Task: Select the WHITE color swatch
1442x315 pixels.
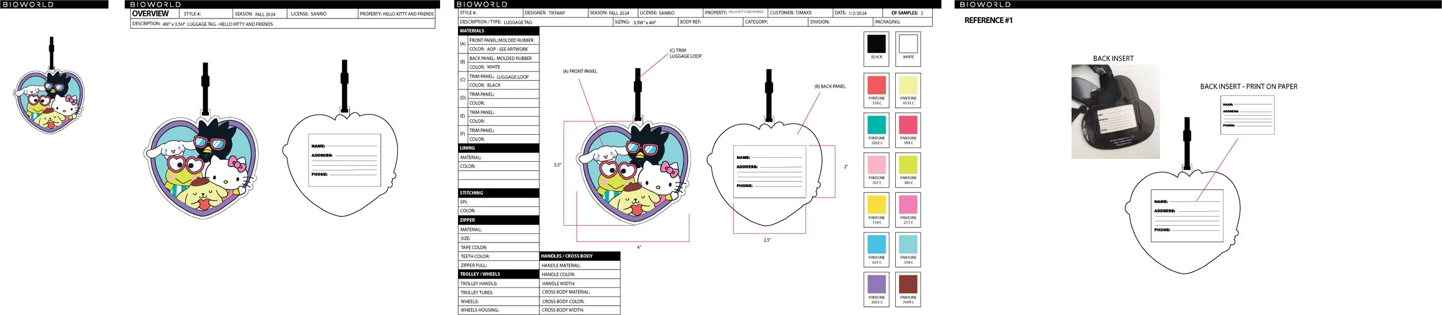Action: coord(908,44)
